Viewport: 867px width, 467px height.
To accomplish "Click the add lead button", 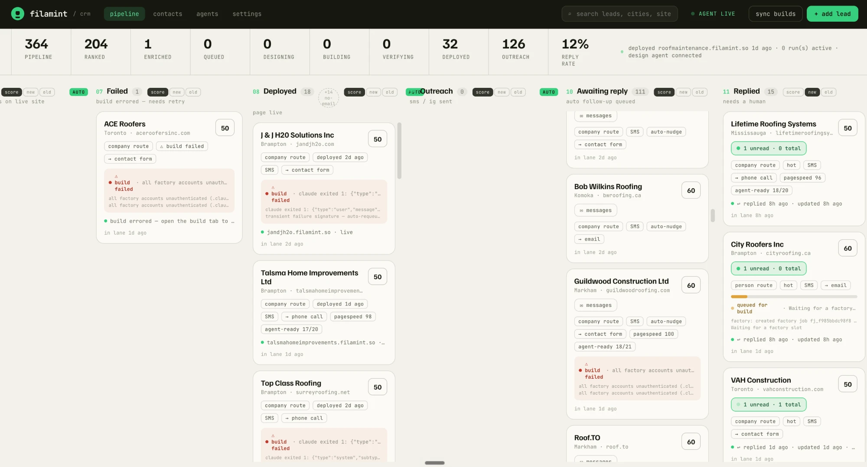I will pos(832,14).
